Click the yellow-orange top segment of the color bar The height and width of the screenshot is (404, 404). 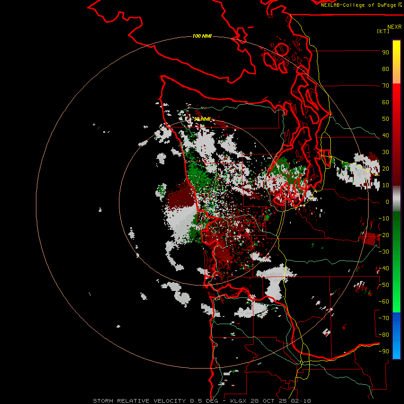click(x=396, y=62)
